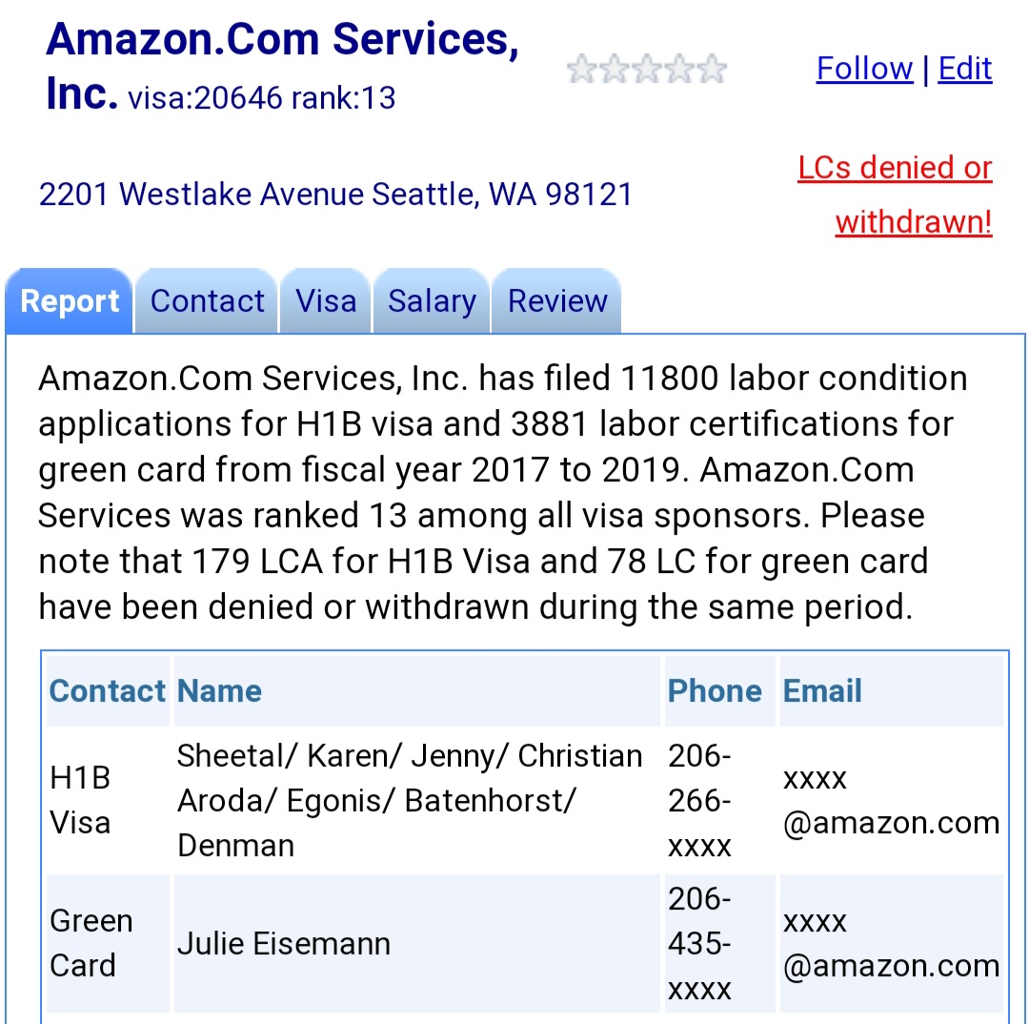Switch to the Report tab
Screen dimensions: 1029x1024
click(x=70, y=301)
